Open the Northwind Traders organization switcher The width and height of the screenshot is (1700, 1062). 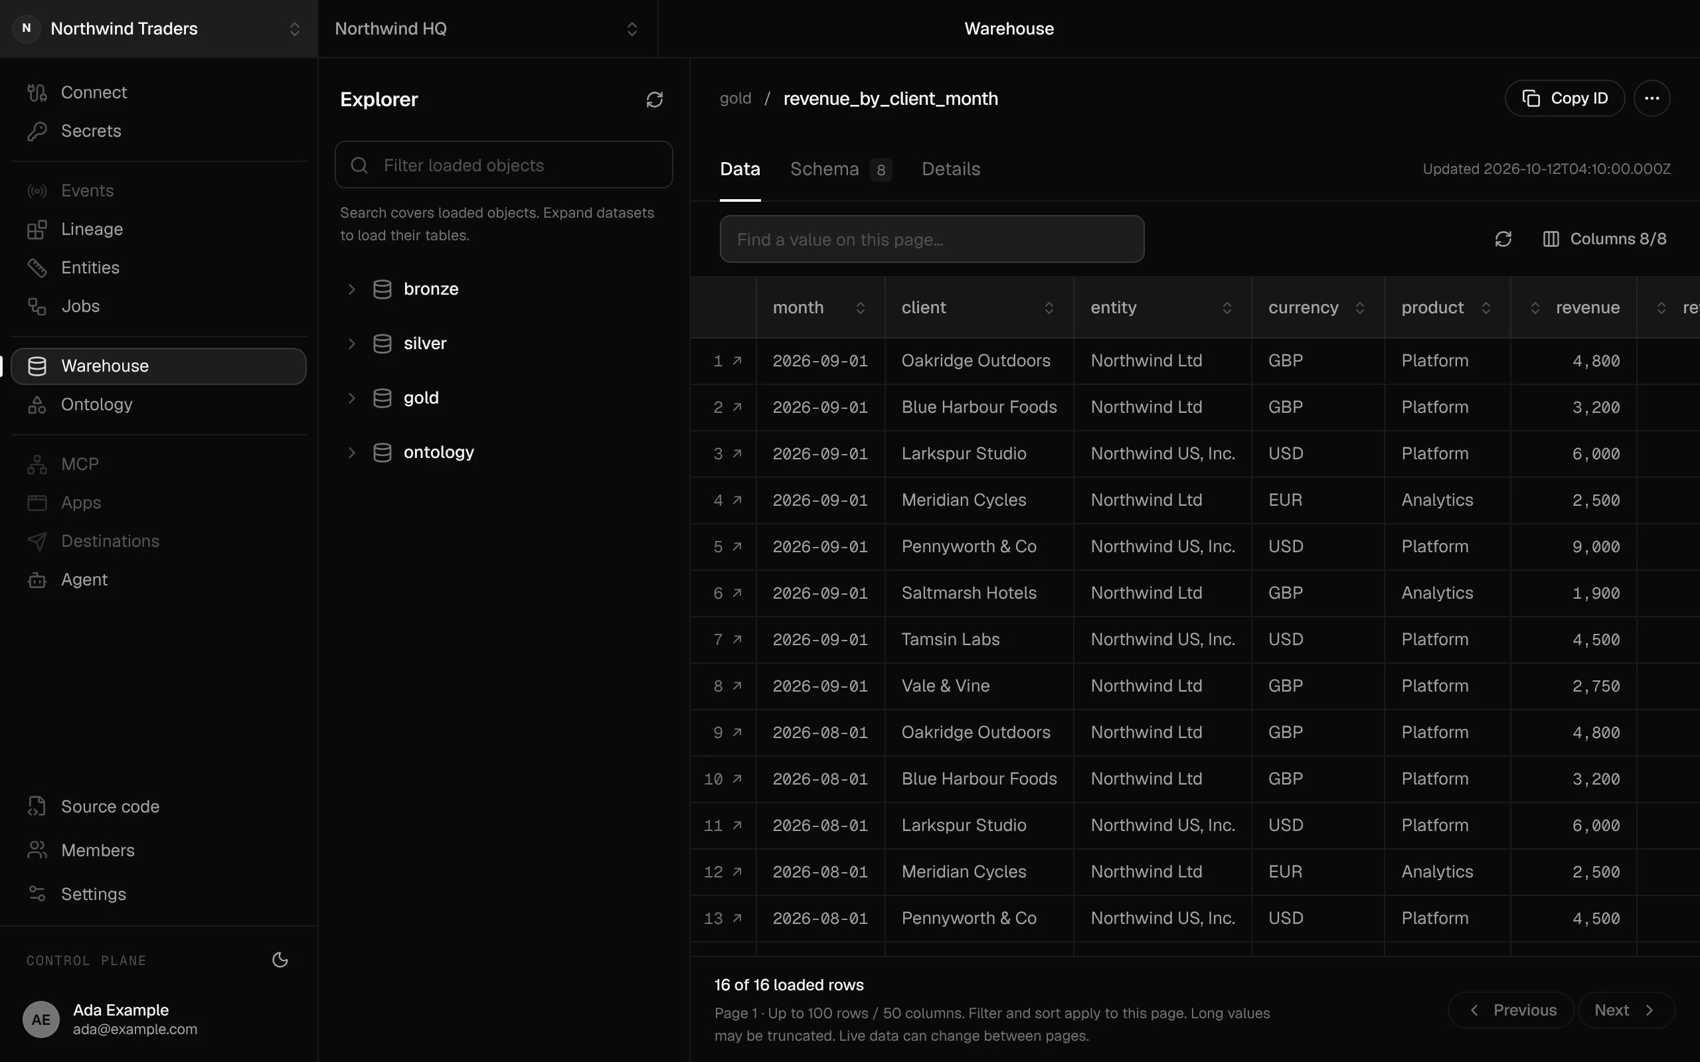tap(159, 29)
